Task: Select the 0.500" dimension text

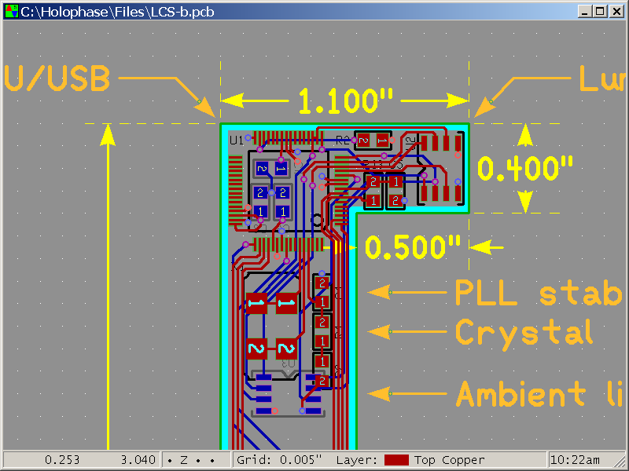Action: pyautogui.click(x=413, y=247)
